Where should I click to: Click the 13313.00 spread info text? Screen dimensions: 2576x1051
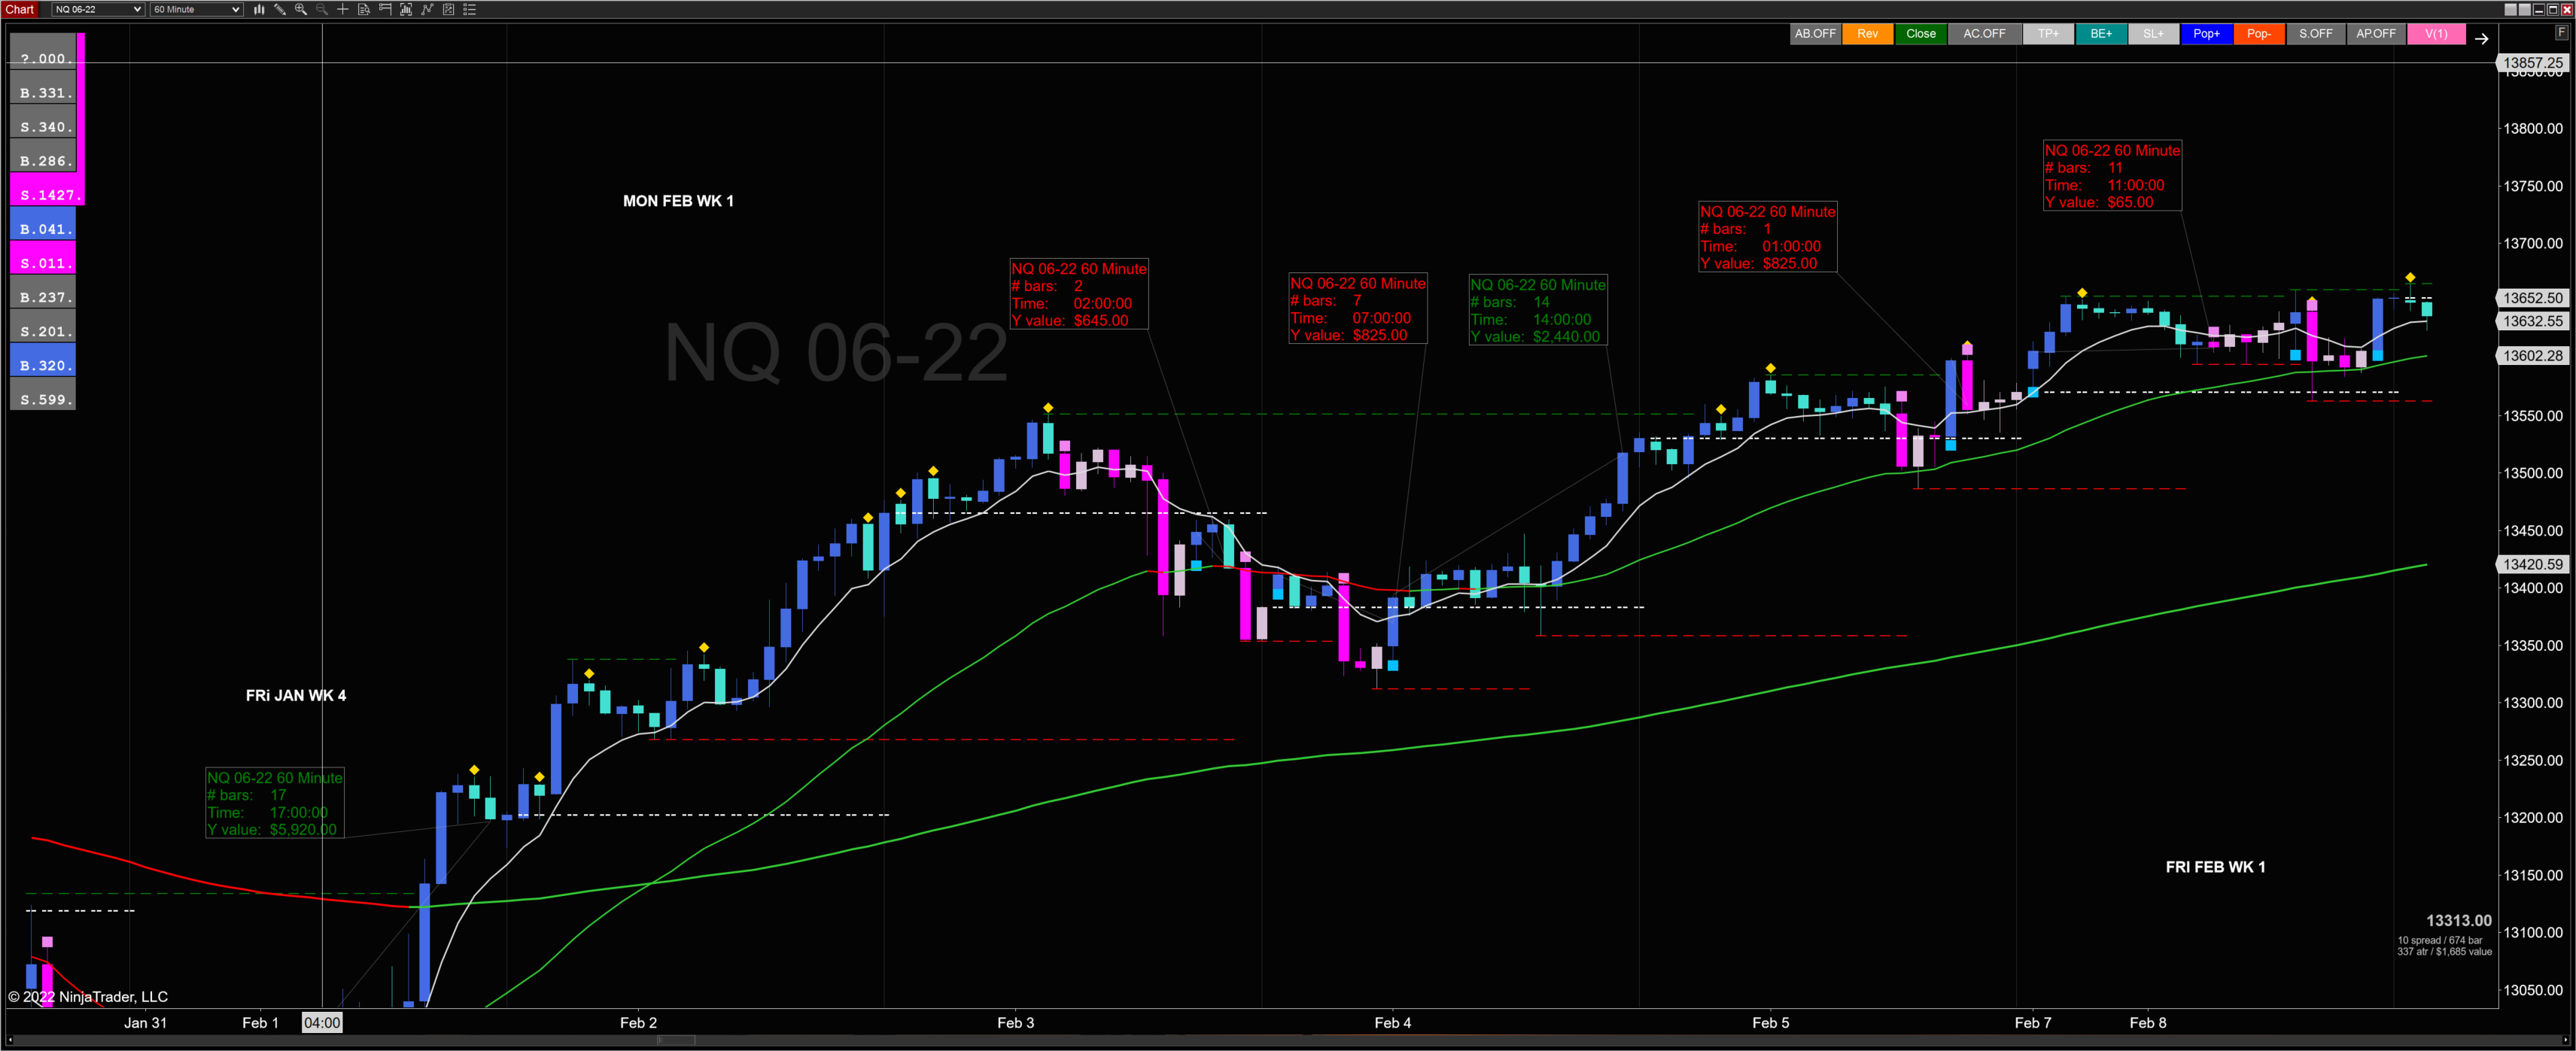[2444, 935]
